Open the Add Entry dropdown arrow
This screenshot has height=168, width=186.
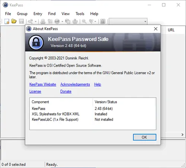[x=35, y=22]
